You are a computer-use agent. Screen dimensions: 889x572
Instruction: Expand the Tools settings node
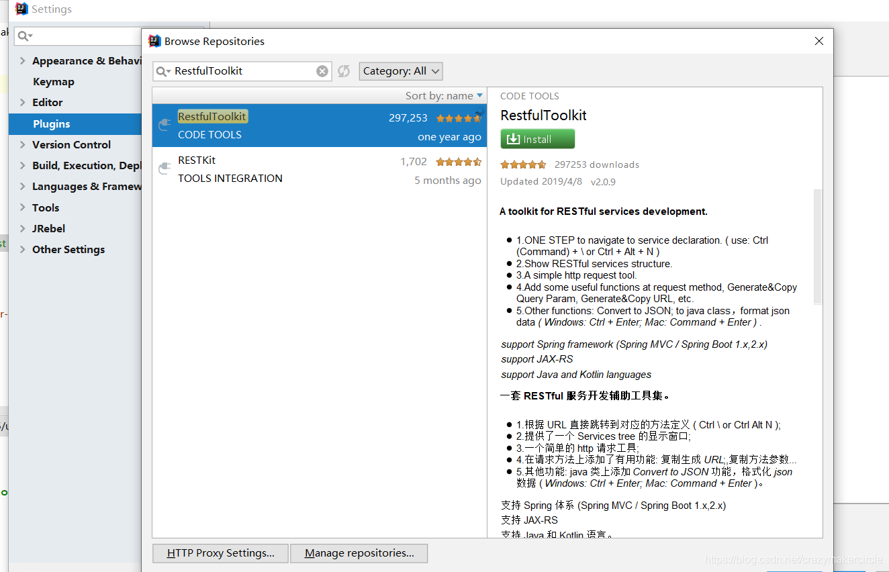[22, 207]
